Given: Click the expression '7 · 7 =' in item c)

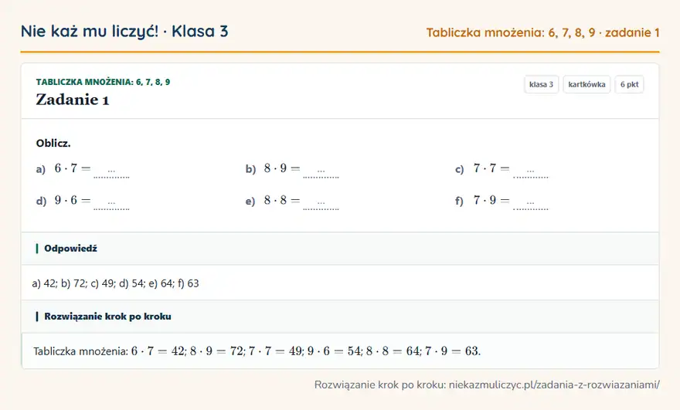Looking at the screenshot, I should [491, 168].
